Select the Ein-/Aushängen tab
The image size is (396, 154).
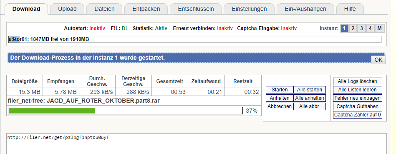click(305, 9)
